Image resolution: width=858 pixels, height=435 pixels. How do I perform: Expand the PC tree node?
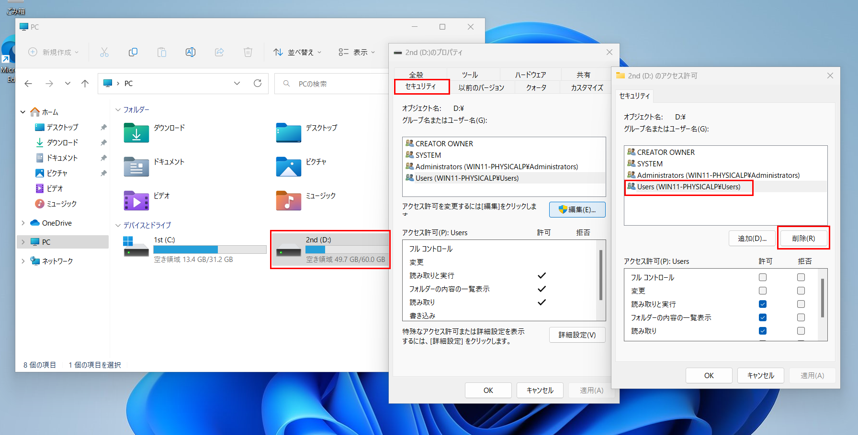[23, 242]
